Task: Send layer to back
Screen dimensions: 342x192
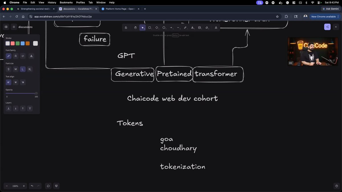Action: pos(9,108)
